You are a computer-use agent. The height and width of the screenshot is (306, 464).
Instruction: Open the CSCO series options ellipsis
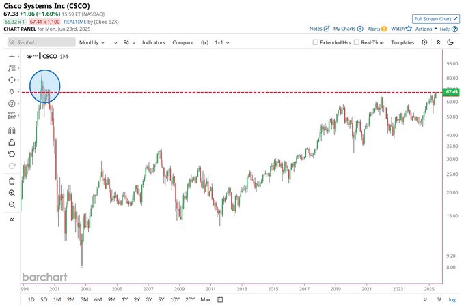point(36,56)
